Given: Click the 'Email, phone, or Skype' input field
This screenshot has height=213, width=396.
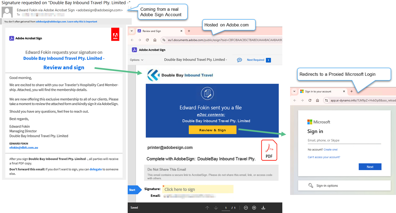Looking at the screenshot, I should [x=344, y=140].
